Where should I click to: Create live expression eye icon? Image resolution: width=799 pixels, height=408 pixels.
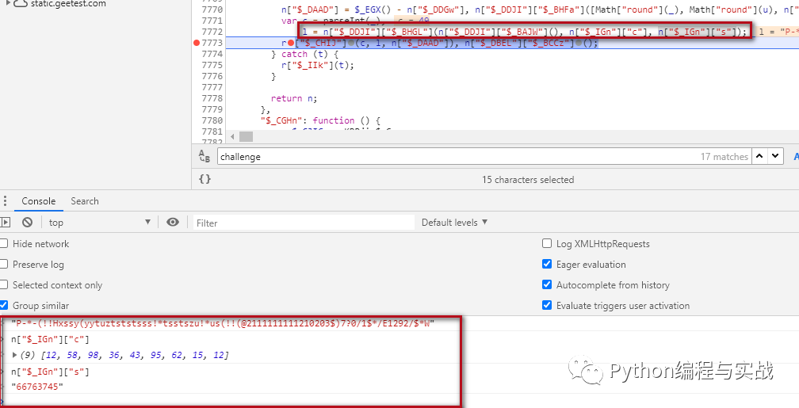pyautogui.click(x=173, y=222)
